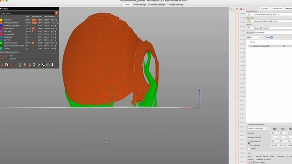Click the open edges warning icon
This screenshot has width=292, height=164.
pos(249,162)
